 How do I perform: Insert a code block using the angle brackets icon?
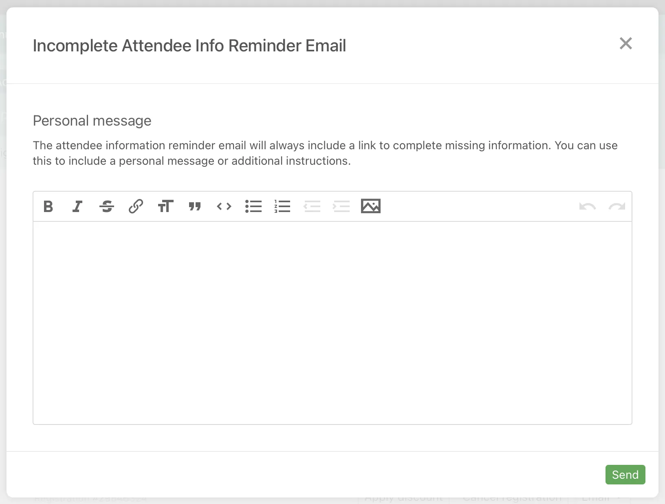(224, 206)
